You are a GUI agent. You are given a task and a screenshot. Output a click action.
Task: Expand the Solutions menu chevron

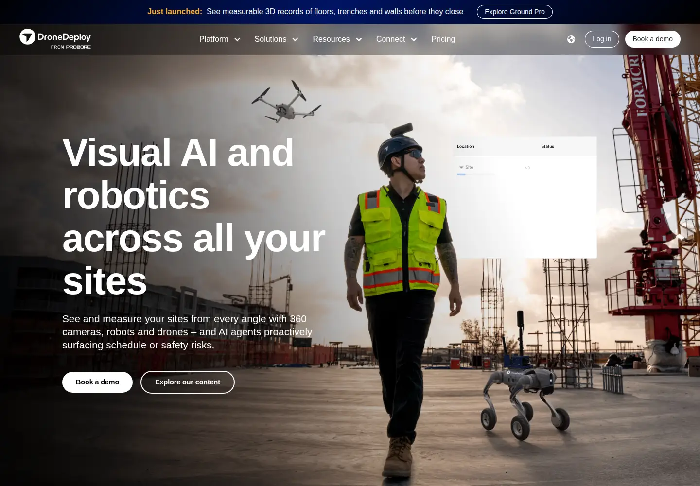295,40
